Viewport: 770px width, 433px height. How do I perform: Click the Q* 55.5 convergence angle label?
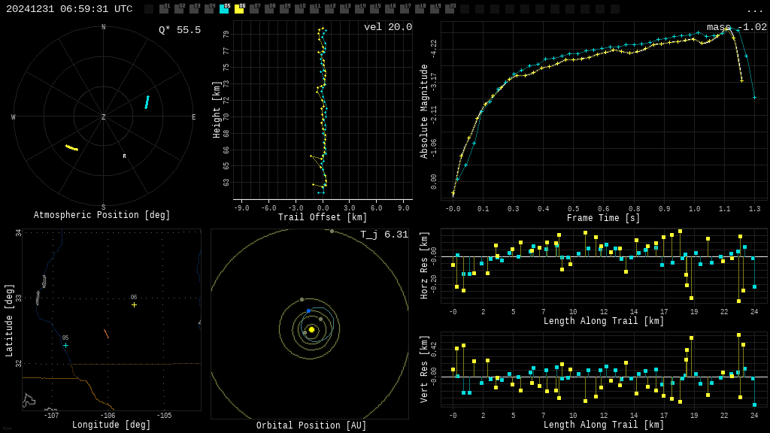point(179,30)
